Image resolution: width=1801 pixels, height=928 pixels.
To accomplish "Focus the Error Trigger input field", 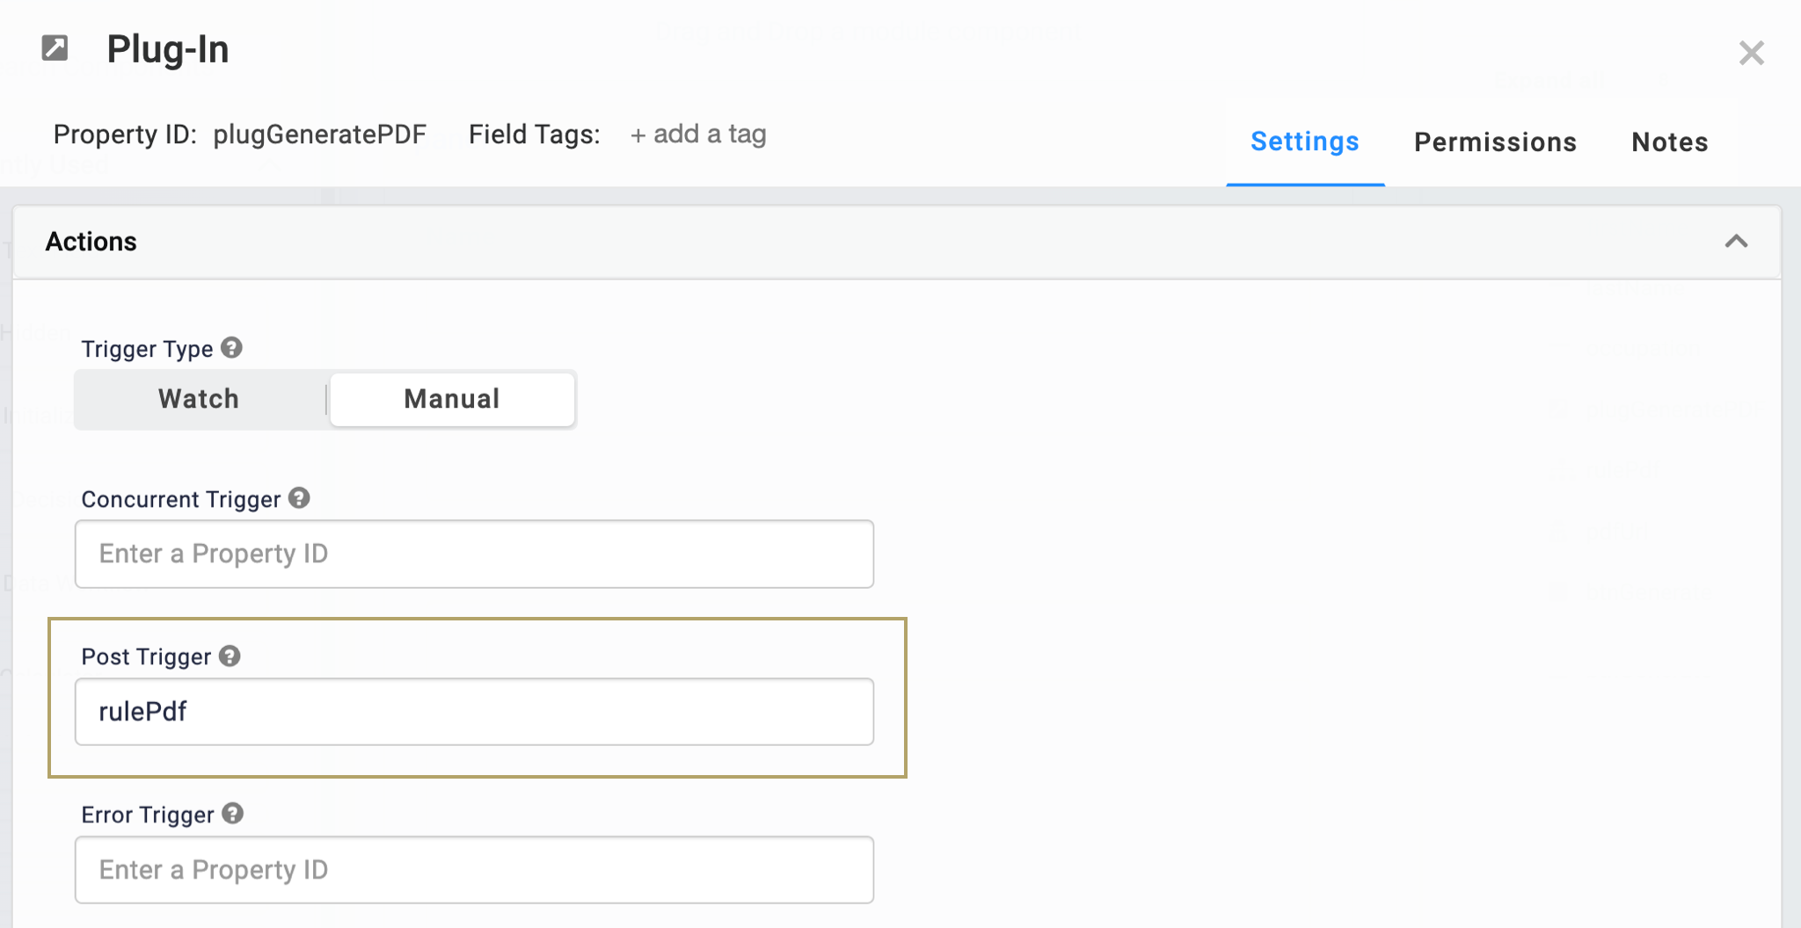I will [x=474, y=870].
